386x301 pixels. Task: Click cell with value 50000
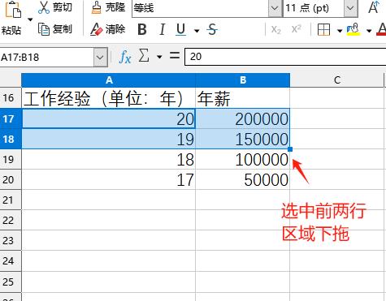click(x=243, y=179)
